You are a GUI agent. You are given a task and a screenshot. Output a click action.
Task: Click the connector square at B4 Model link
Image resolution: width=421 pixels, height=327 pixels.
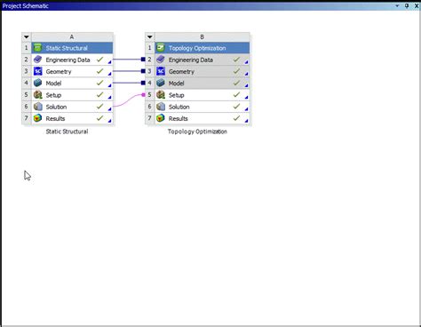click(143, 83)
